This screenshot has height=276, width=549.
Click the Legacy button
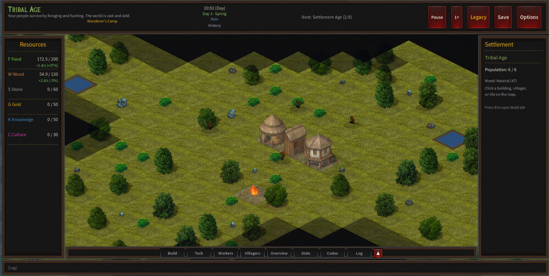(478, 17)
